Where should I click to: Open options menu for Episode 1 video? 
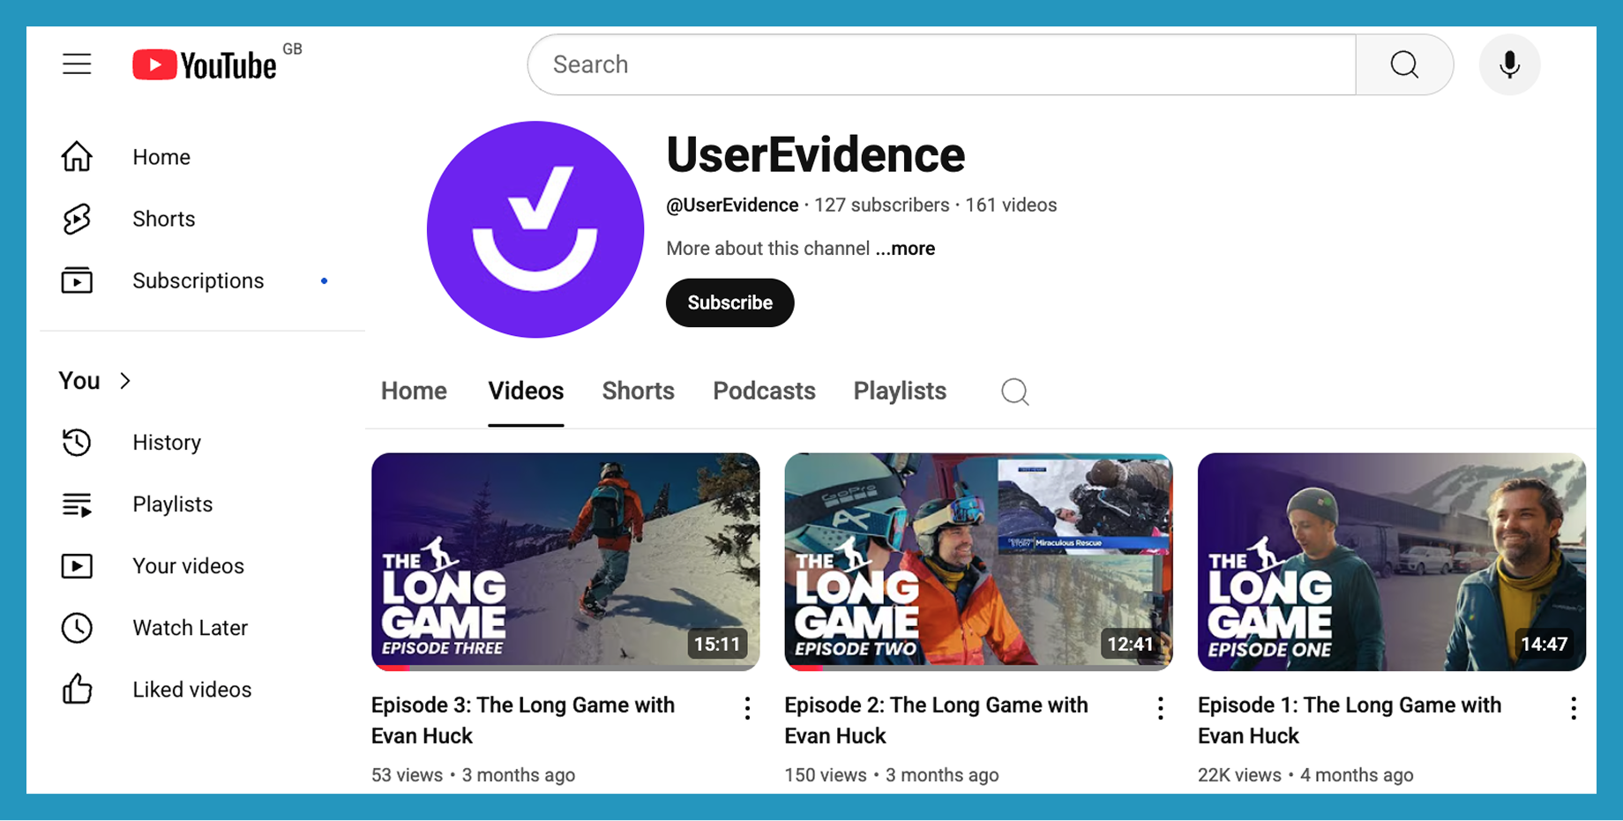[x=1573, y=708]
